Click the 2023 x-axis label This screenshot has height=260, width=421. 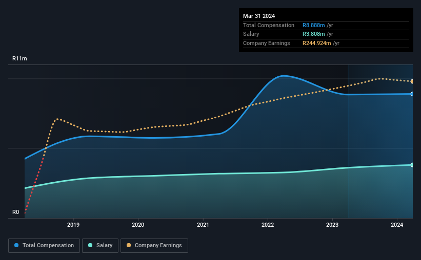(x=332, y=225)
